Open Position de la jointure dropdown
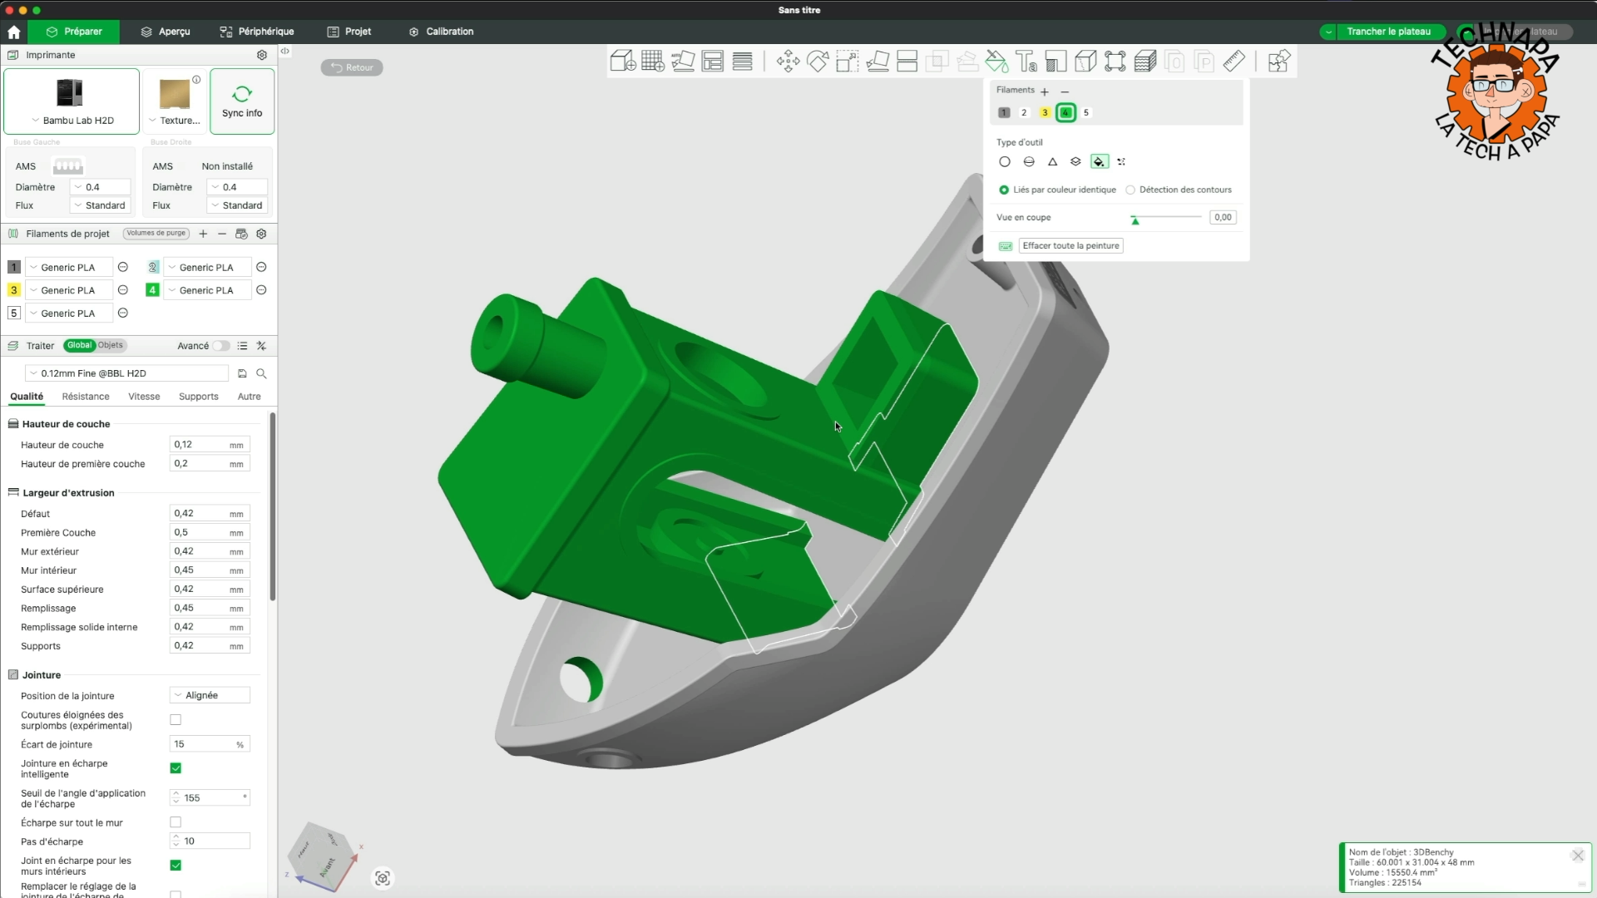This screenshot has height=898, width=1597. tap(210, 695)
